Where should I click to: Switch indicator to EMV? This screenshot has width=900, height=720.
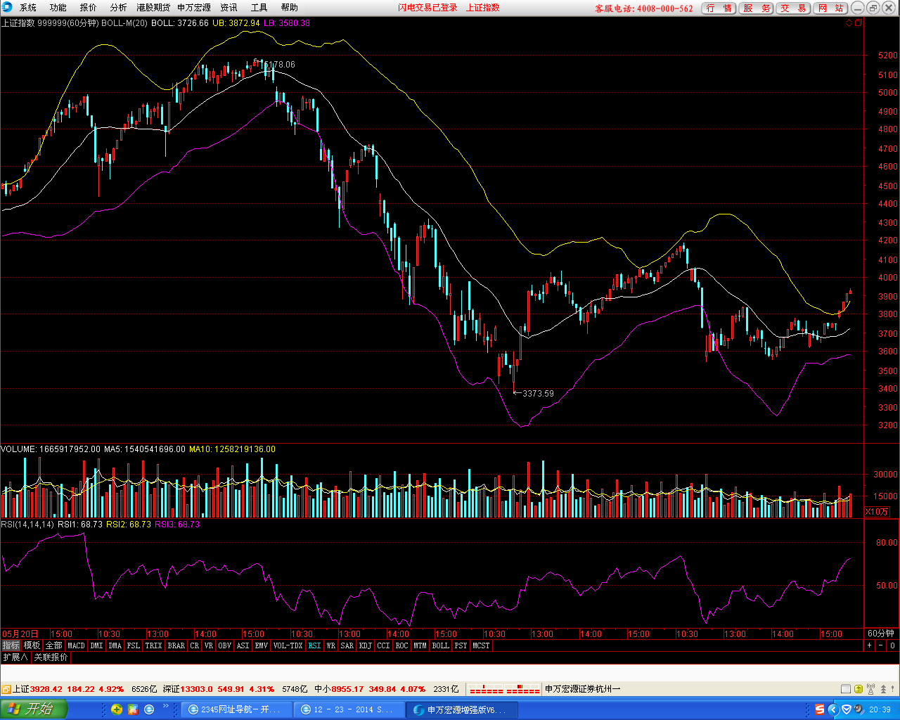click(x=262, y=645)
